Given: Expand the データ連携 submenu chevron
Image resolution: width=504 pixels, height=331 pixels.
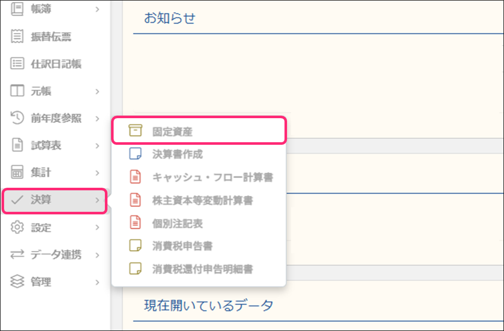Looking at the screenshot, I should (97, 255).
